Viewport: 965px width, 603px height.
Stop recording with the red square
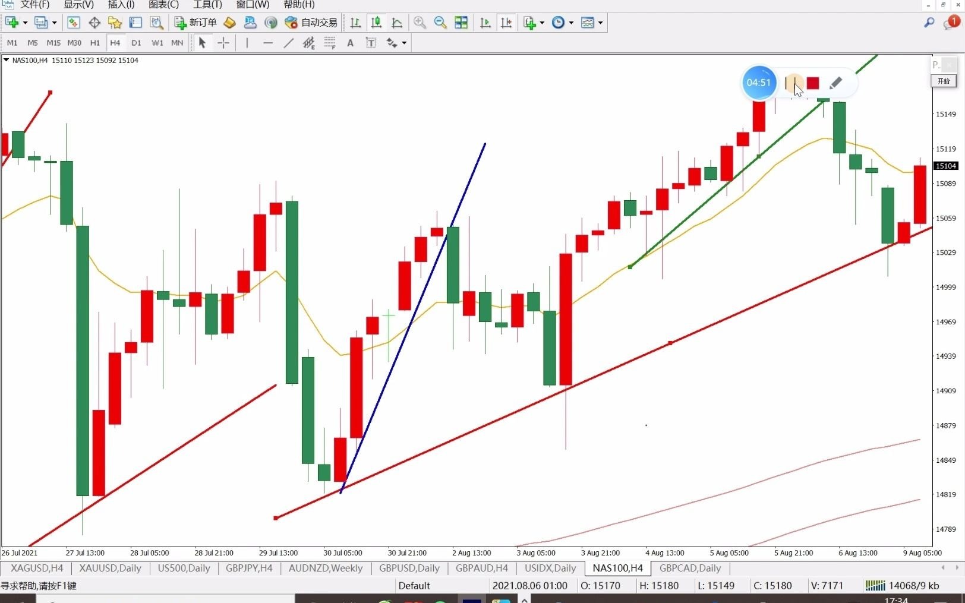813,83
